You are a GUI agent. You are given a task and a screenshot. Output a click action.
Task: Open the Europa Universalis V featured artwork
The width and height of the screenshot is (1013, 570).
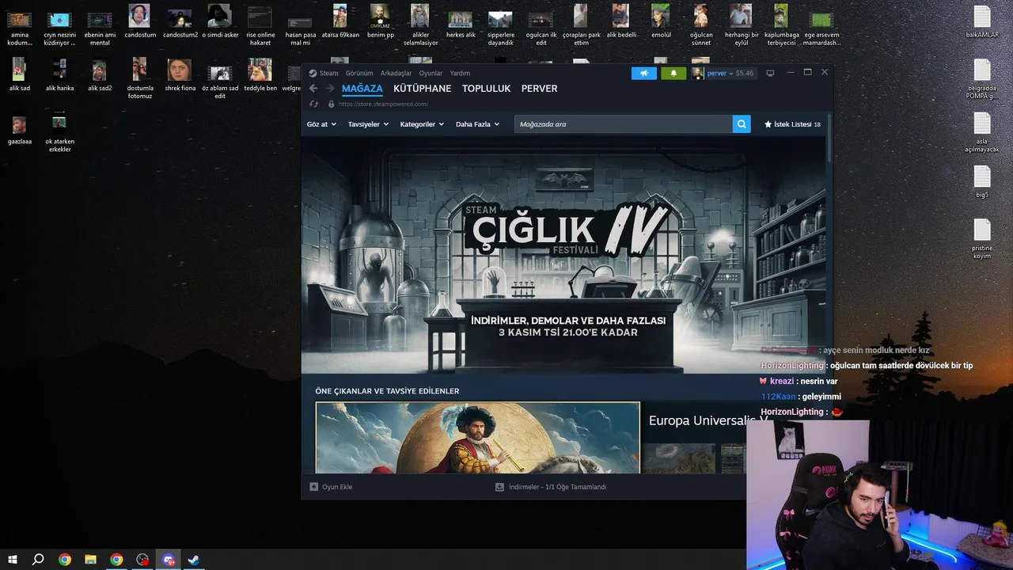[x=477, y=438]
